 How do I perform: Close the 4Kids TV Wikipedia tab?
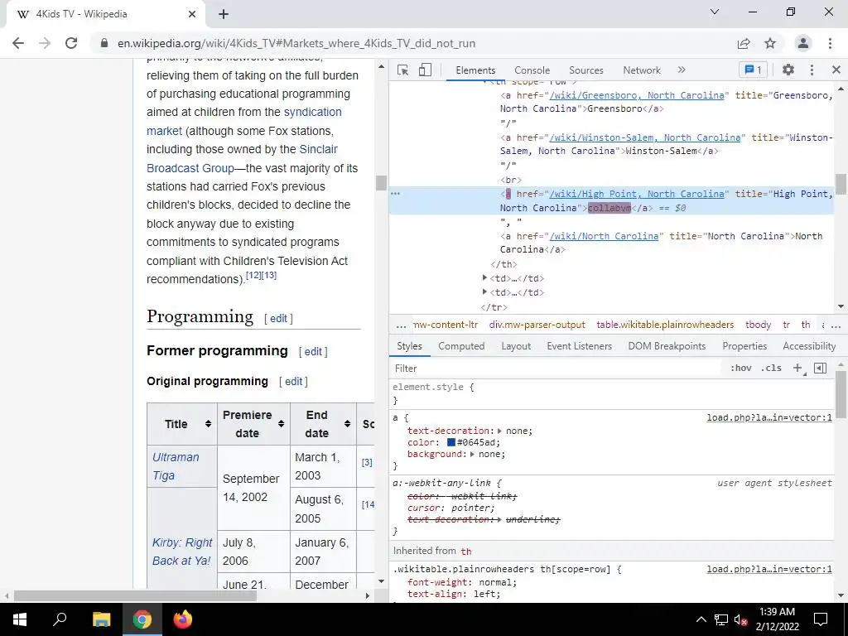pos(192,14)
